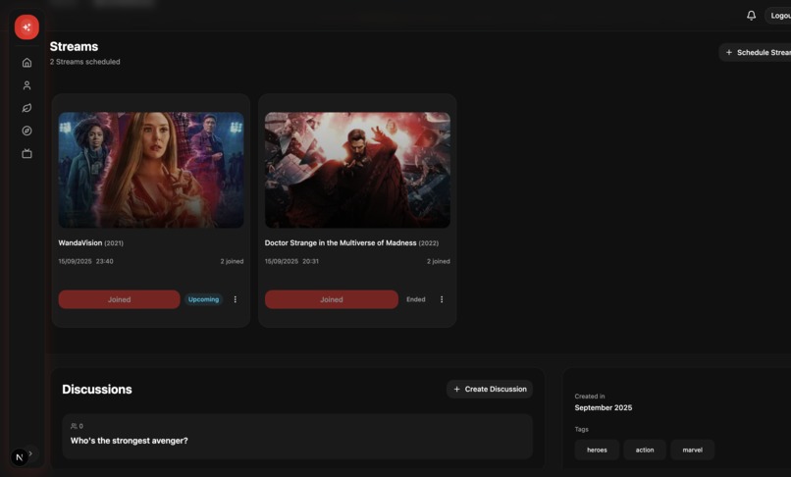Open the Doctor Strange poster thumbnail

[357, 170]
